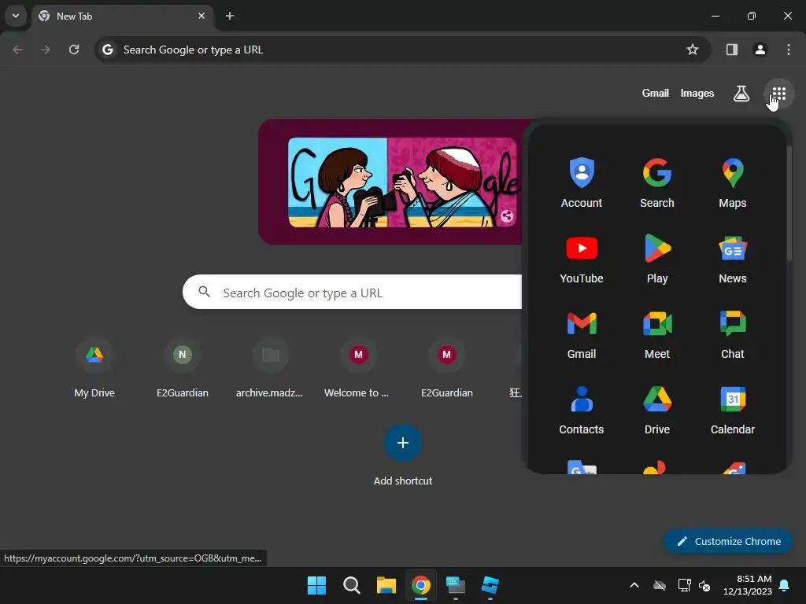Open My Drive shortcut
Viewport: 806px width, 604px height.
click(94, 369)
